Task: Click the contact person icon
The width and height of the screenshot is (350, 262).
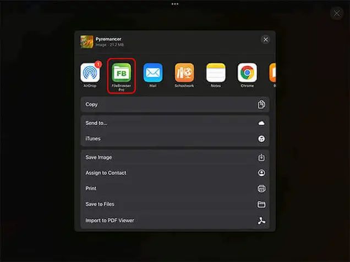Action: point(261,173)
